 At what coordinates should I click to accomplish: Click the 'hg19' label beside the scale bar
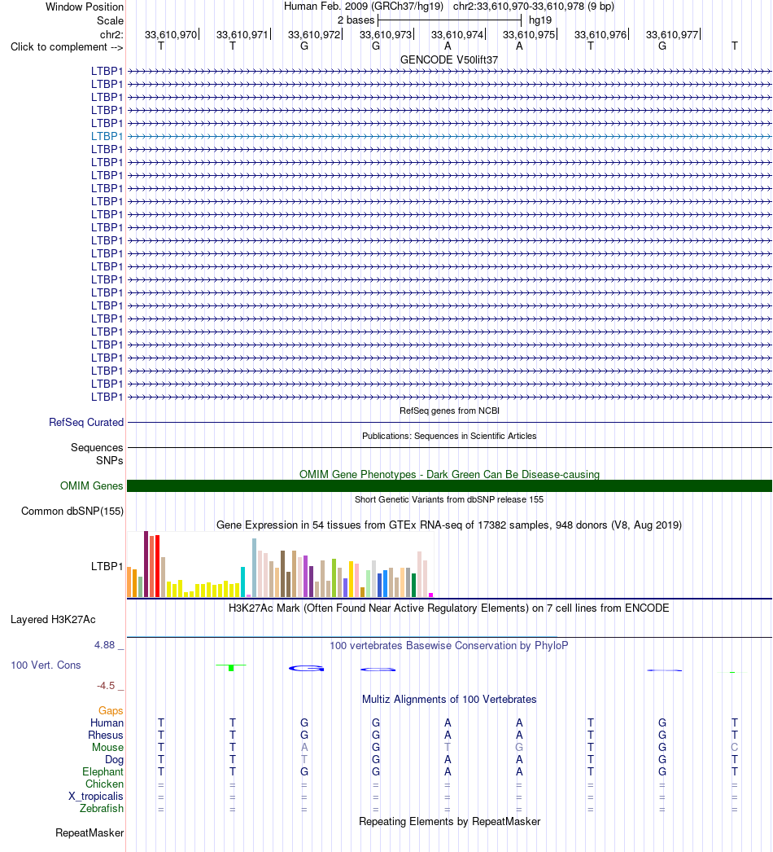540,20
